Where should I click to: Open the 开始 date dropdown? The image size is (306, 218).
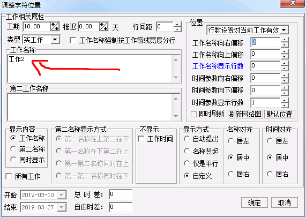click(x=62, y=195)
